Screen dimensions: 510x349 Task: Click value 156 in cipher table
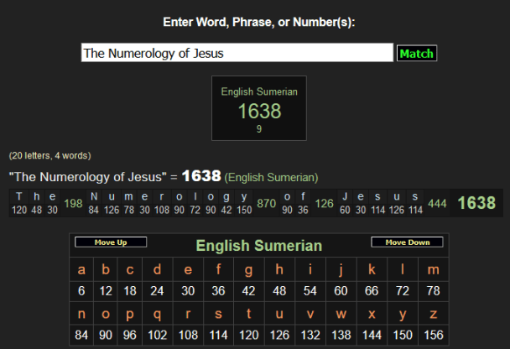[433, 335]
